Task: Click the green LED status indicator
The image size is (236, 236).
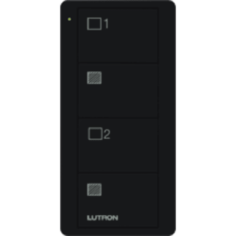Action: click(69, 19)
